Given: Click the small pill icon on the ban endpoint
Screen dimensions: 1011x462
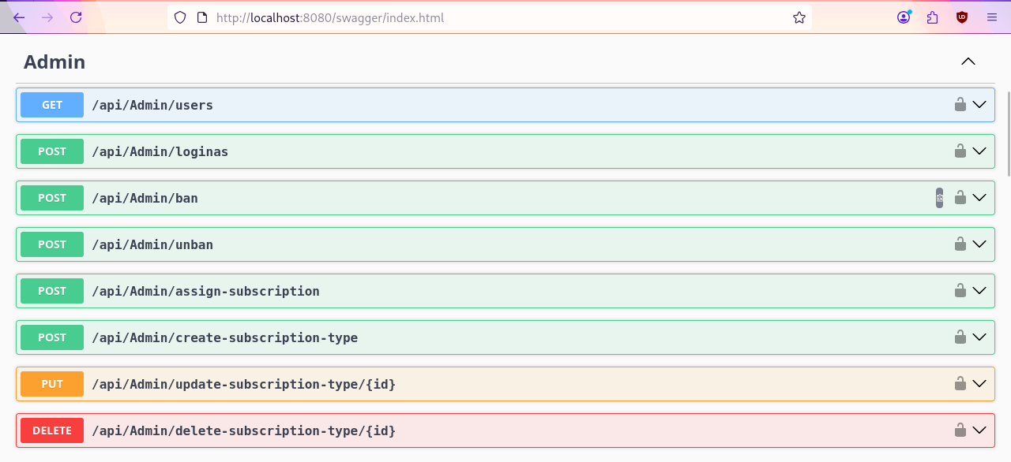Looking at the screenshot, I should pyautogui.click(x=939, y=198).
